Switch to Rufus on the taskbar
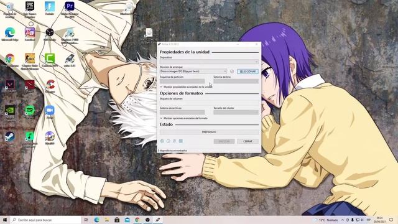Viewport: 398px width, 224px height. pos(157,220)
